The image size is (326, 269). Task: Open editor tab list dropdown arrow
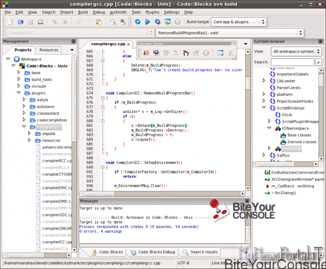(246, 44)
